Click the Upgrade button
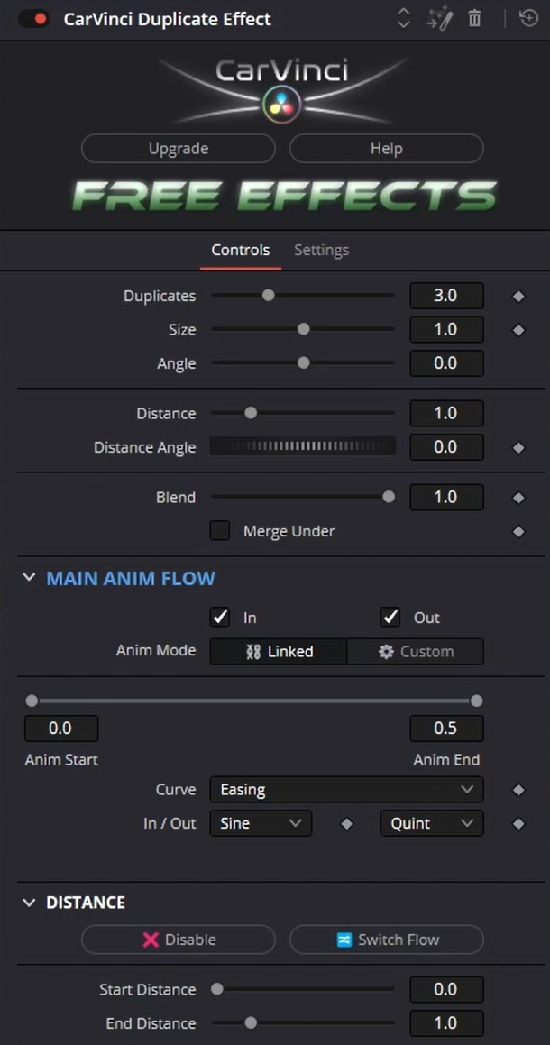This screenshot has height=1045, width=550. pos(178,149)
